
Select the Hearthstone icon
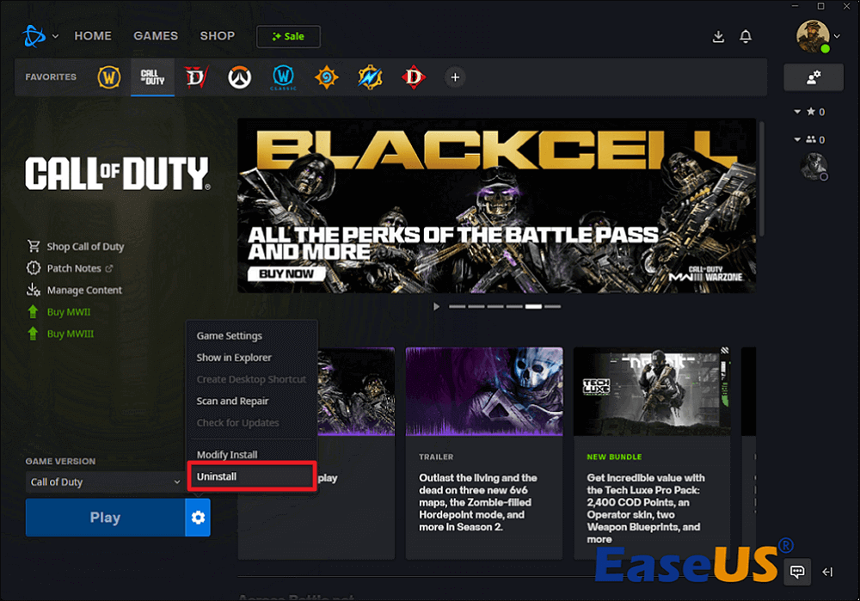coord(326,77)
